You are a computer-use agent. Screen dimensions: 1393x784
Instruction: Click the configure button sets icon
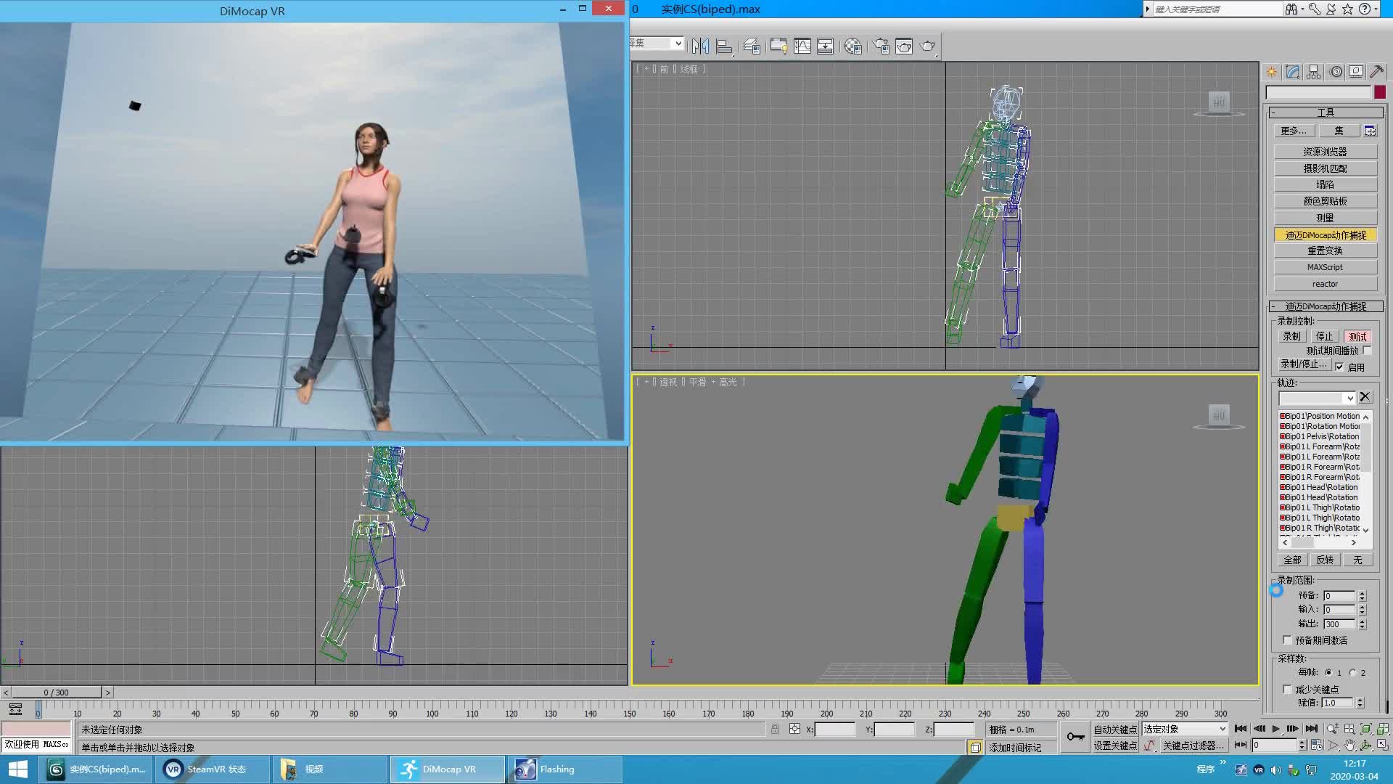pyautogui.click(x=1370, y=131)
